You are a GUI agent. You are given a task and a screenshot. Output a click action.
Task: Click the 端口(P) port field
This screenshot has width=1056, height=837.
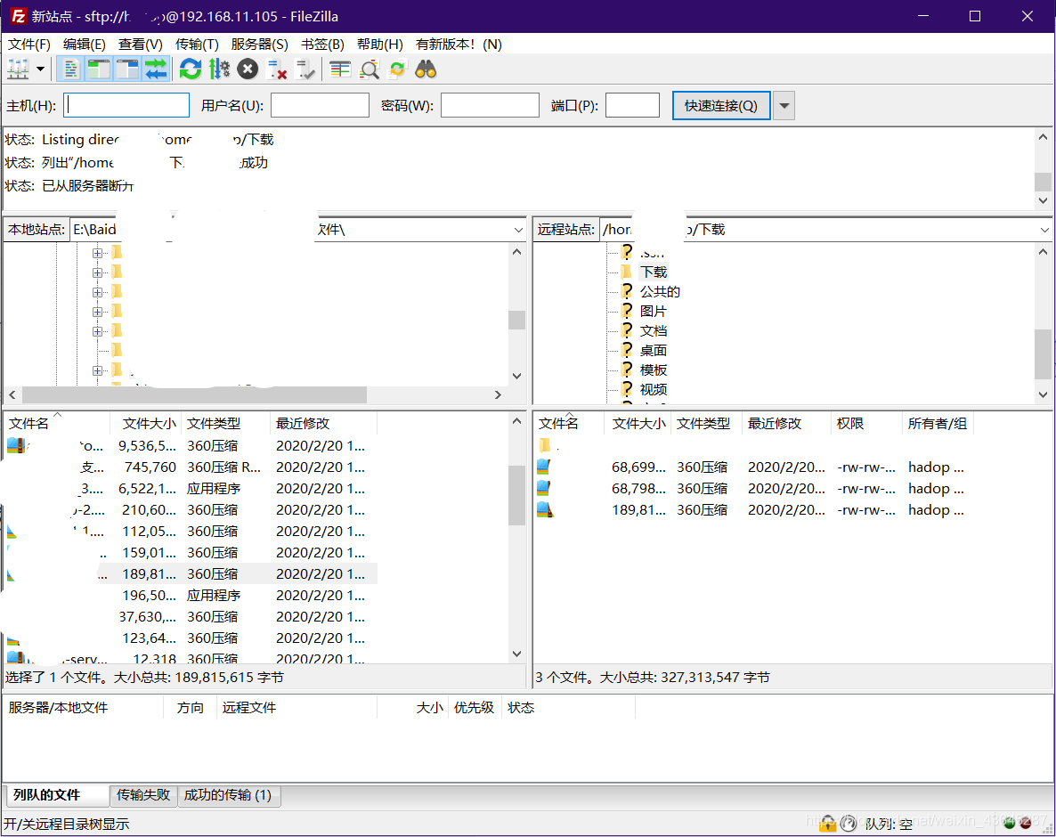(x=631, y=105)
